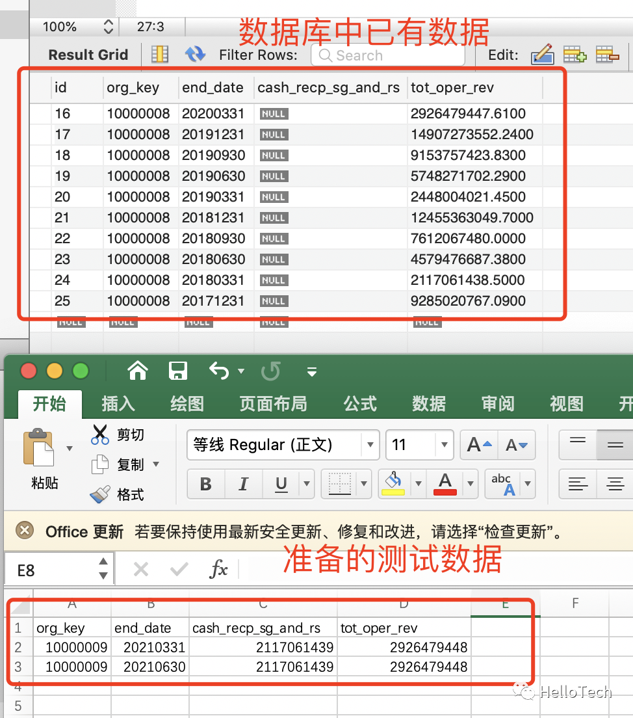Viewport: 633px width, 718px height.
Task: Expand the paste options arrow
Action: coord(70,448)
